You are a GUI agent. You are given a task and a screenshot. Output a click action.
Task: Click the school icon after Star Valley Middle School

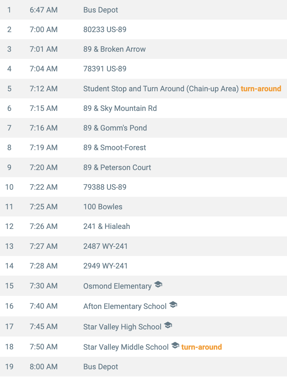tap(175, 345)
